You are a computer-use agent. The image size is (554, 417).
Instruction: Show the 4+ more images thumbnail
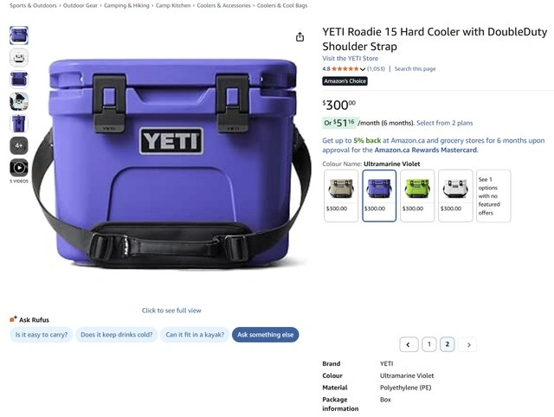pos(19,145)
